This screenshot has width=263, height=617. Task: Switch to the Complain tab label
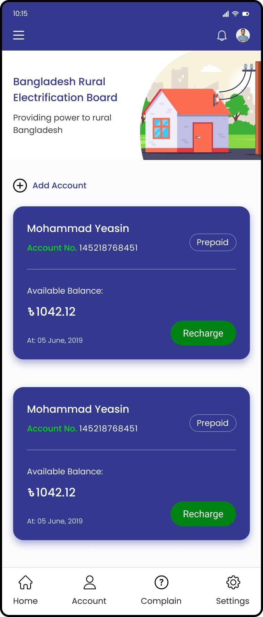click(x=161, y=601)
